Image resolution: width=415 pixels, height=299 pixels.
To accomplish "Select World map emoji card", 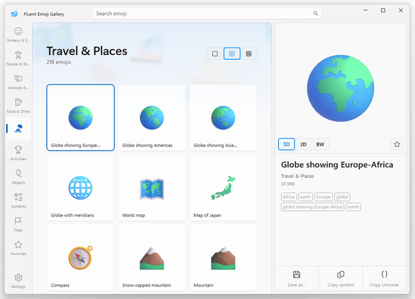I will pos(152,188).
